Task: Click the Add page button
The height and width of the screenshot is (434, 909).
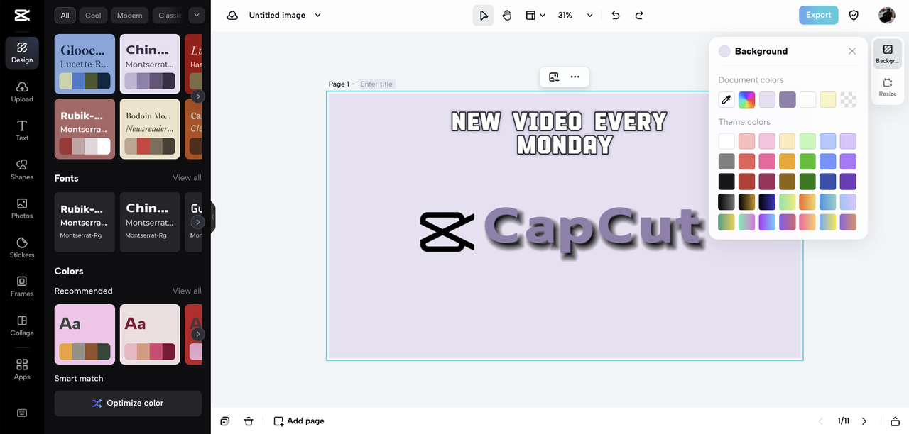Action: [299, 421]
